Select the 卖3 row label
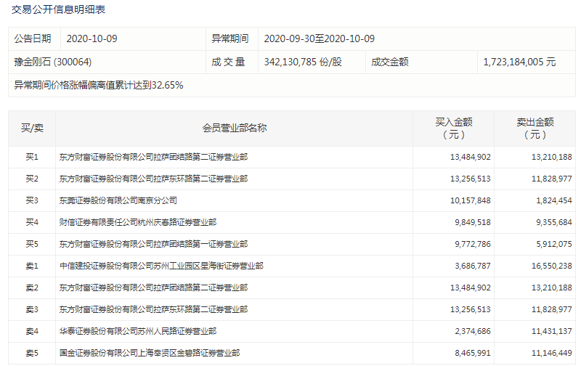 point(32,309)
